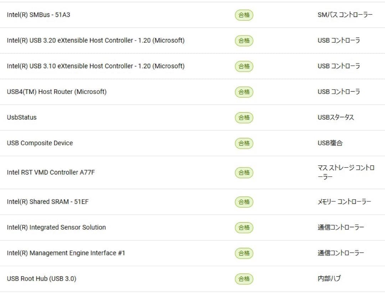Screen dimensions: 385x294
Task: Click the 合格 badge for Intel(R) SMBus - 51A3
Action: (x=243, y=15)
